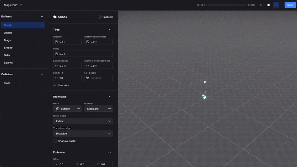Image resolution: width=297 pixels, height=167 pixels.
Task: Open the Shock emitter options menu
Action: pos(42,25)
